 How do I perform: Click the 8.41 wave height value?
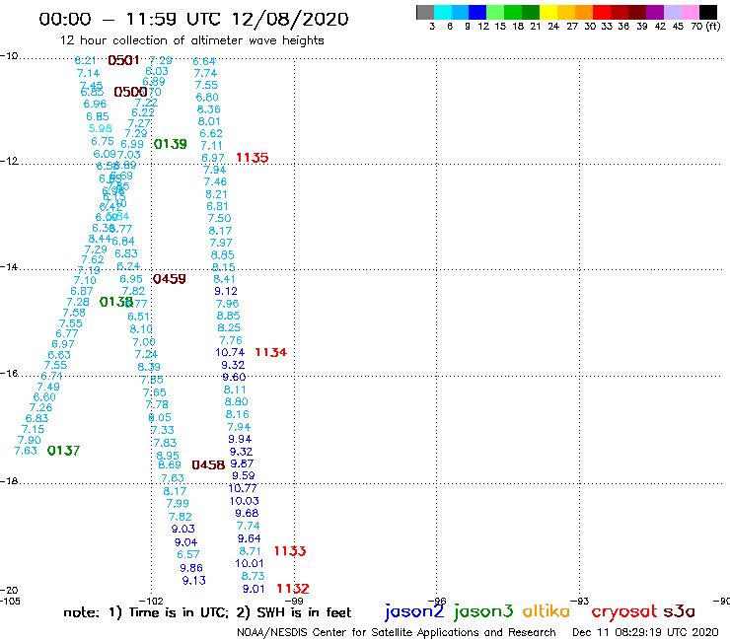pos(224,279)
